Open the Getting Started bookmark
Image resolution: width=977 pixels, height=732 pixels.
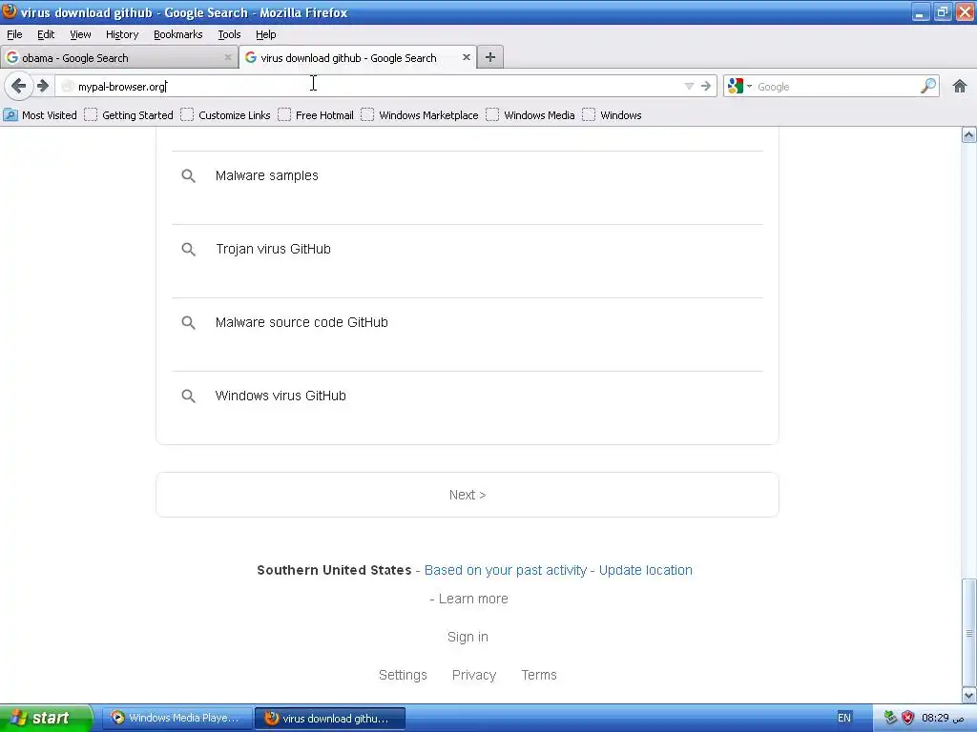[x=129, y=115]
